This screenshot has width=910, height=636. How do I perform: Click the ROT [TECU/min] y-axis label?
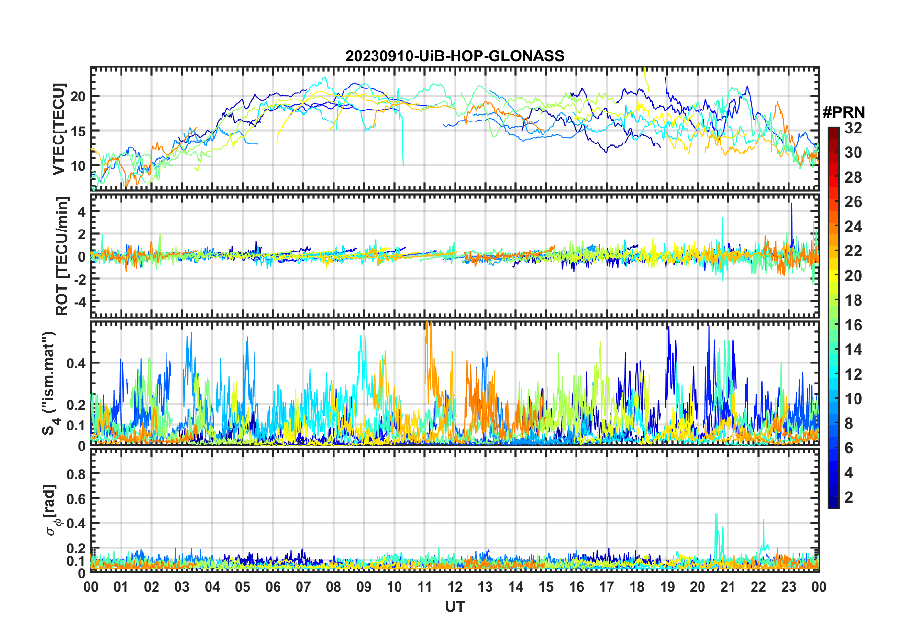(62, 256)
